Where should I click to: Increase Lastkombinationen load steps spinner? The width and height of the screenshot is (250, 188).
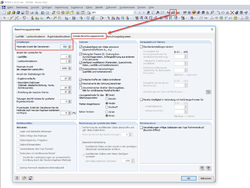69,60
